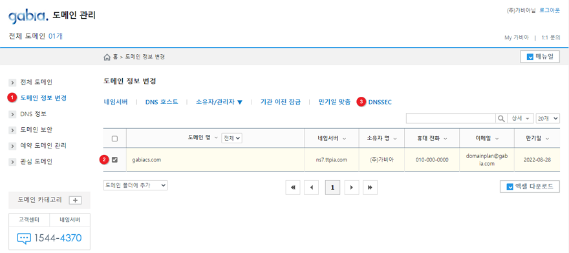Click the home icon in breadcrumb
The image size is (569, 253).
[x=107, y=57]
